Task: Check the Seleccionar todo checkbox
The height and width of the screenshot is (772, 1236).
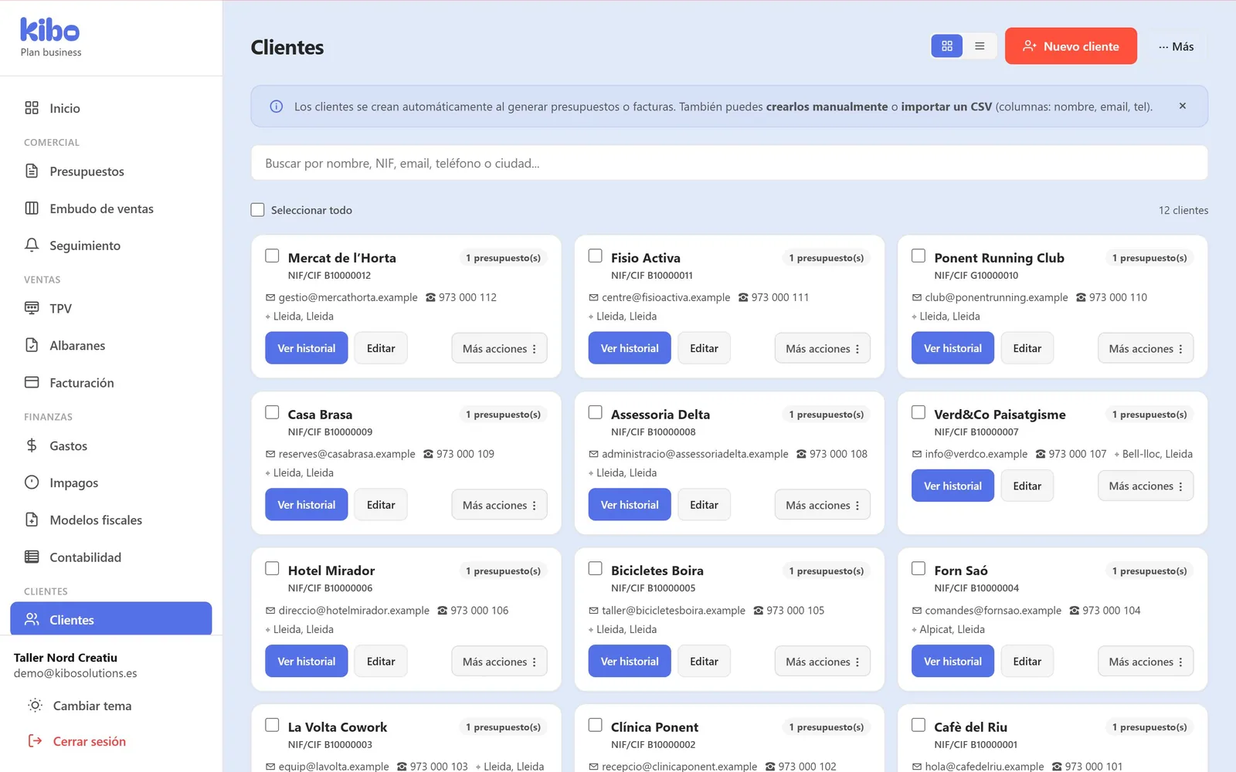Action: (258, 210)
